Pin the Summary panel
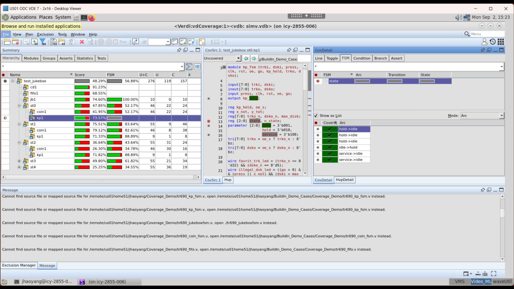 179,50
